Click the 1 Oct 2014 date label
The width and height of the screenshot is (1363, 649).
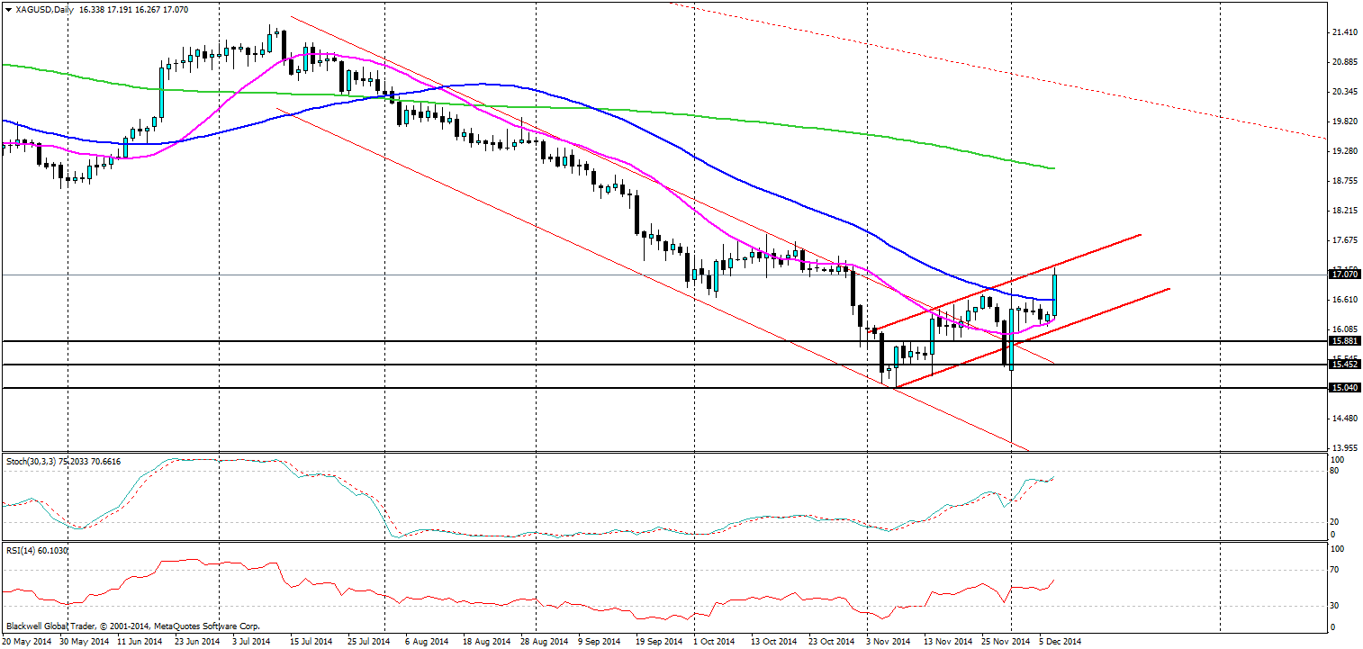click(714, 642)
